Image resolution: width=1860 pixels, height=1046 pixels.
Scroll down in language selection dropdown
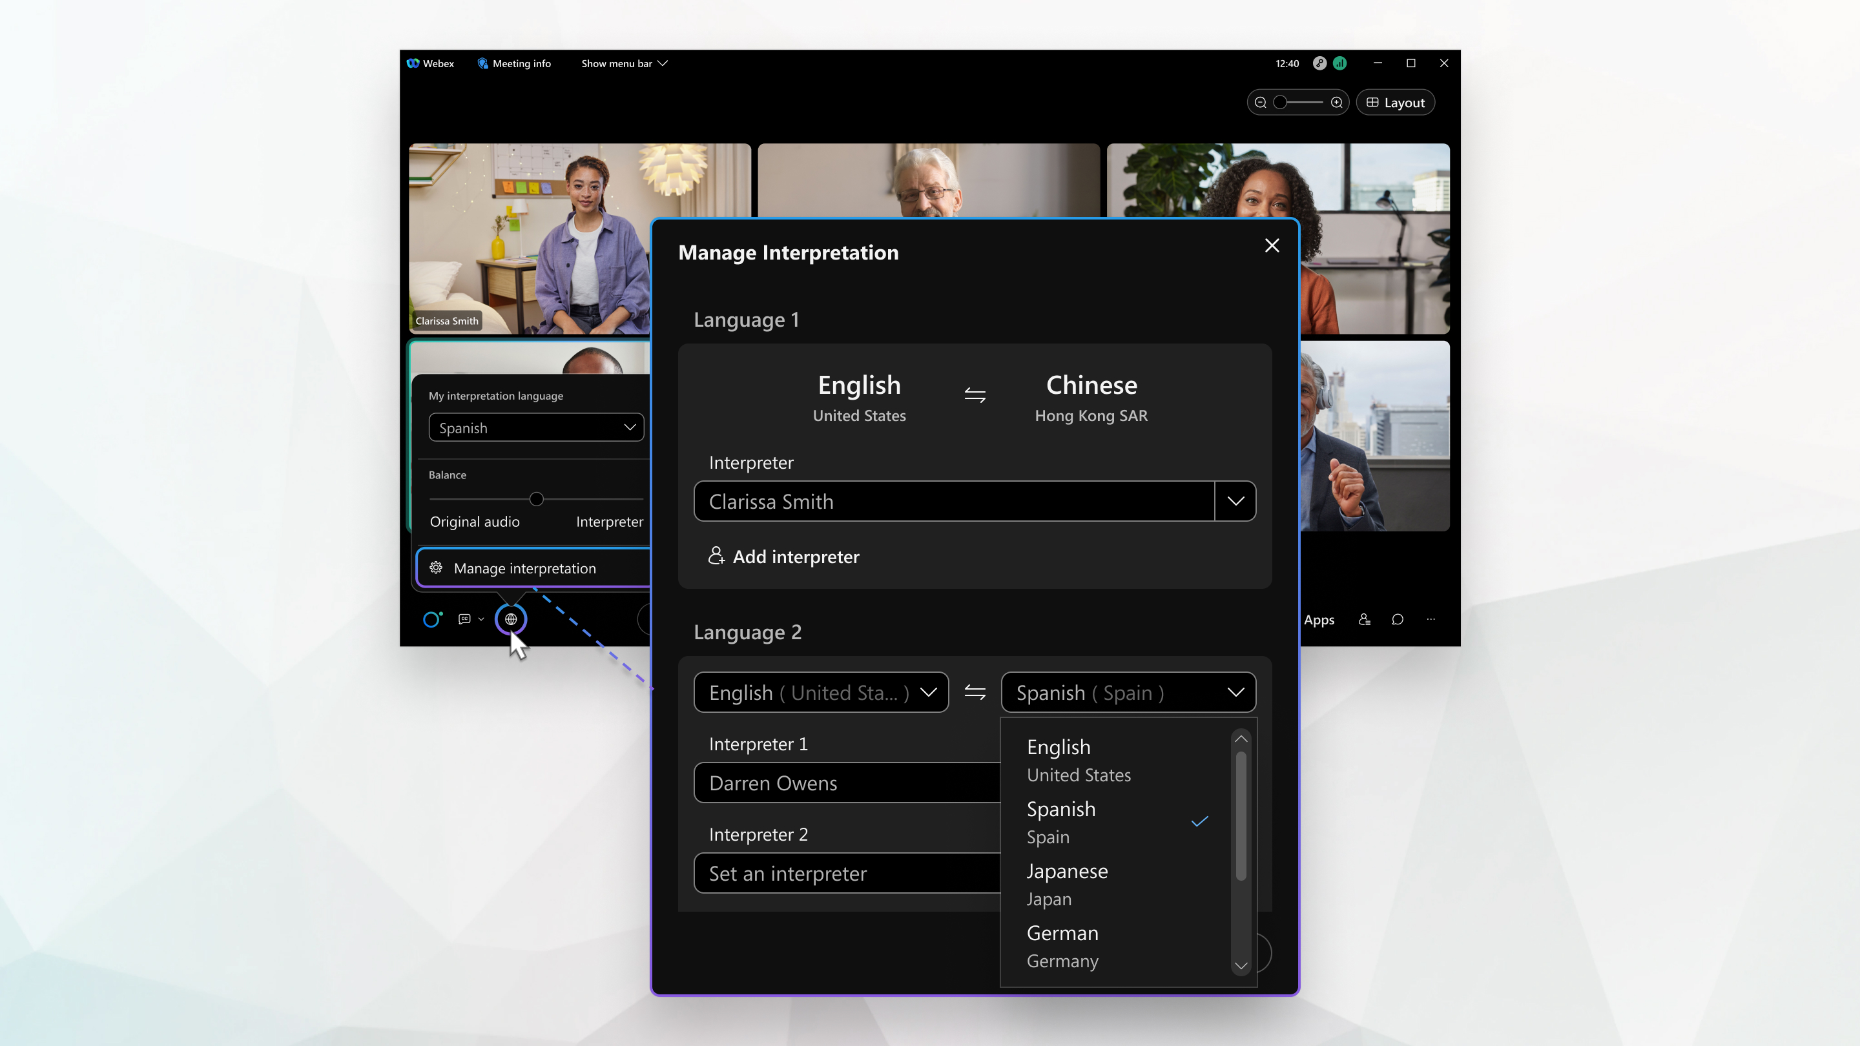click(1241, 965)
